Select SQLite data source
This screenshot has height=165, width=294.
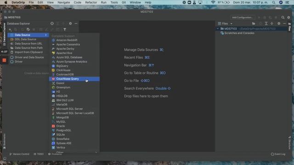(x=74, y=135)
